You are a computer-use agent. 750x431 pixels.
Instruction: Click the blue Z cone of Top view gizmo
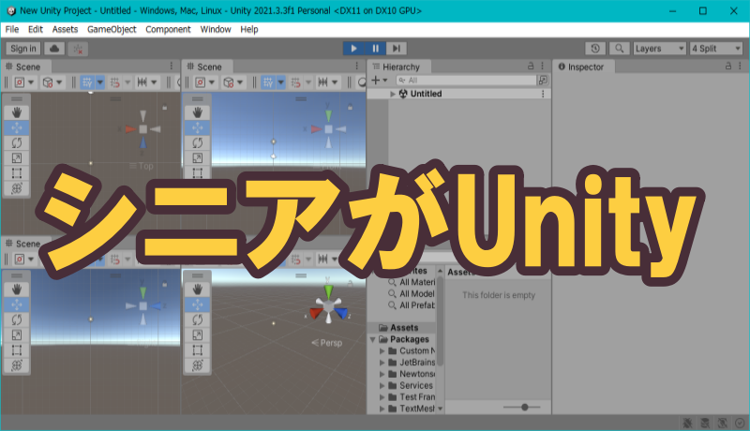point(143,142)
